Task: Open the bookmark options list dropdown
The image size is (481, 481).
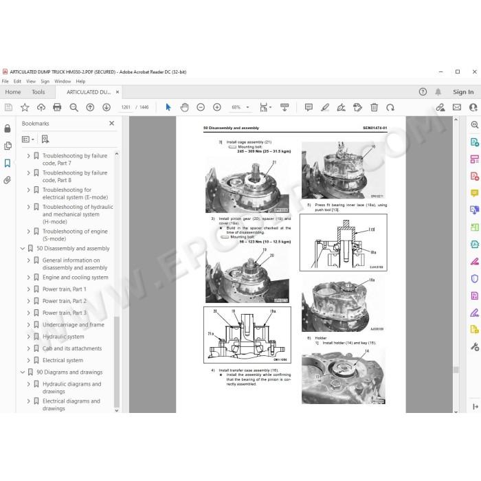Action: [x=28, y=139]
